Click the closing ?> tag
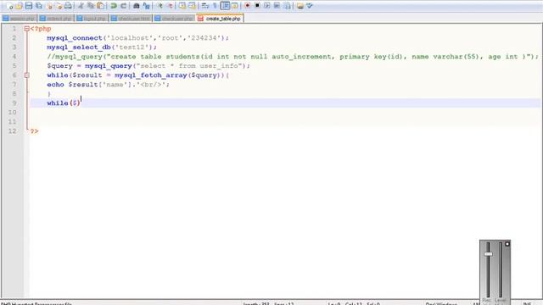The width and height of the screenshot is (543, 305). pos(34,131)
